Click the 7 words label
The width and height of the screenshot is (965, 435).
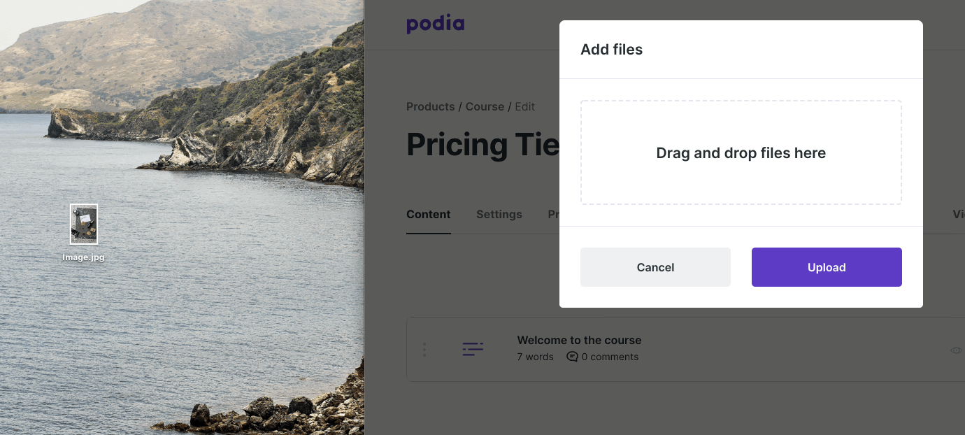(535, 357)
